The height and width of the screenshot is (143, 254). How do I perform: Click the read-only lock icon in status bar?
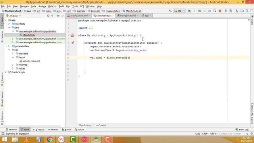click(x=247, y=134)
